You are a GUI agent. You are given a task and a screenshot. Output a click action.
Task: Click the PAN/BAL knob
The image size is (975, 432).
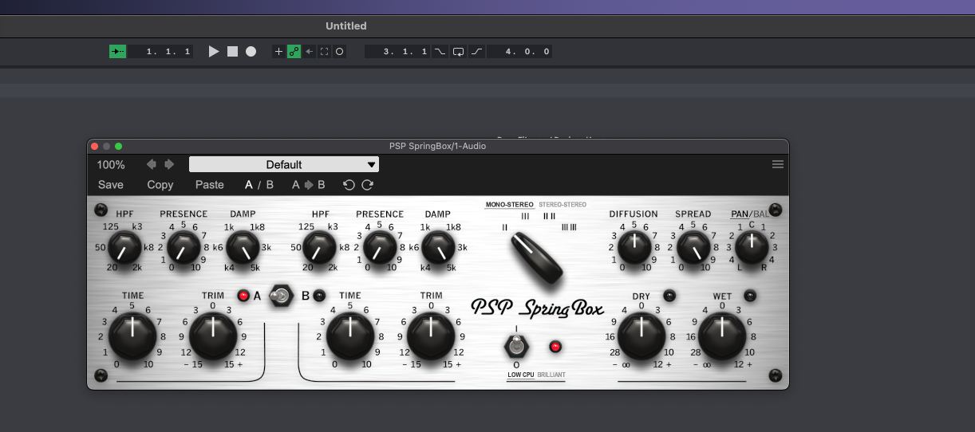[751, 249]
